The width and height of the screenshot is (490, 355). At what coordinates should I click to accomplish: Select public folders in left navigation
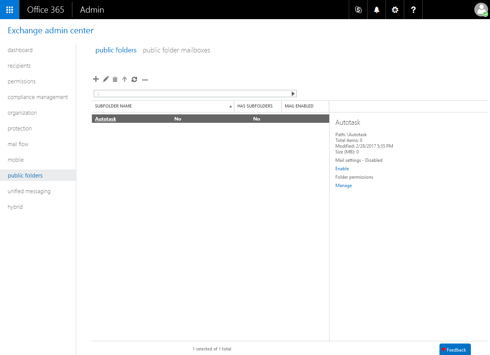[38, 176]
